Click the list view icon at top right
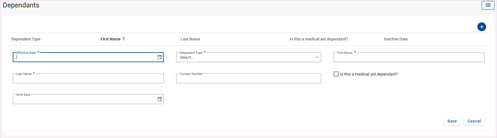The image size is (497, 138). (488, 5)
